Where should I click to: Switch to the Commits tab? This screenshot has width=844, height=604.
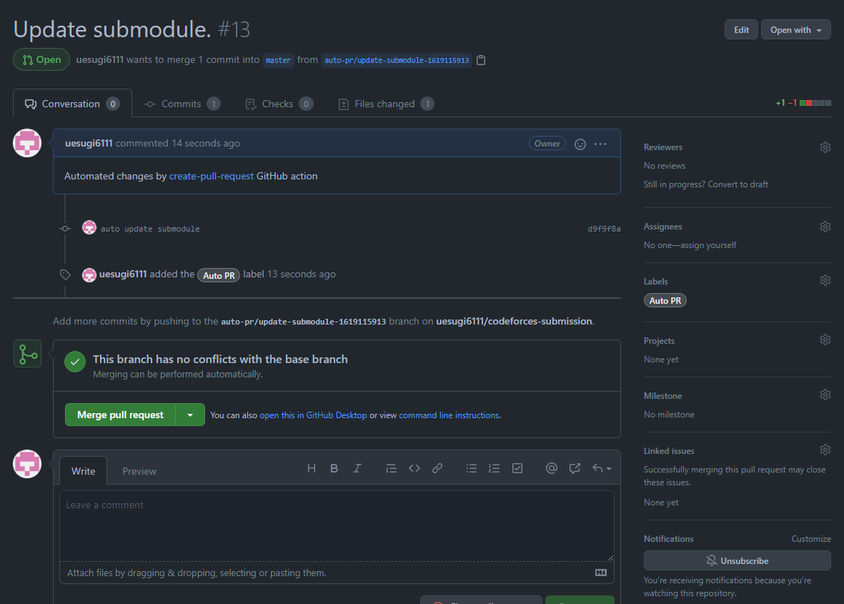182,104
